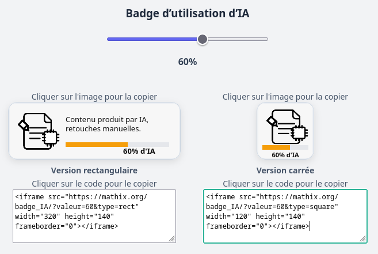Viewport: 378px width, 254px height.
Task: Click the orange progress bar in square badge
Action: (276, 147)
